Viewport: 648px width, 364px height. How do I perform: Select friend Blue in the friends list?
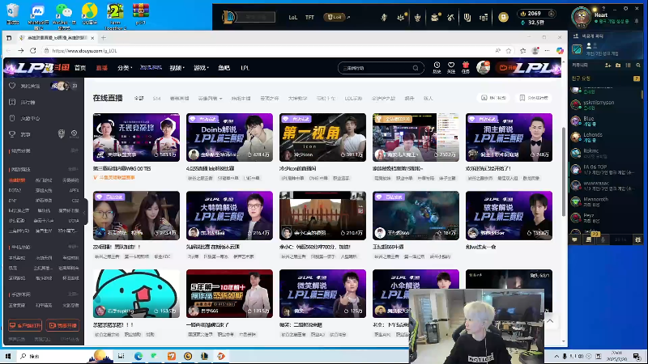pos(605,121)
